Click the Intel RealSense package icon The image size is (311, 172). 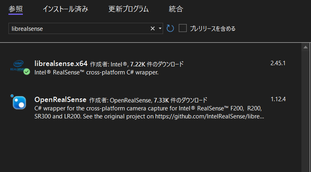[18, 66]
